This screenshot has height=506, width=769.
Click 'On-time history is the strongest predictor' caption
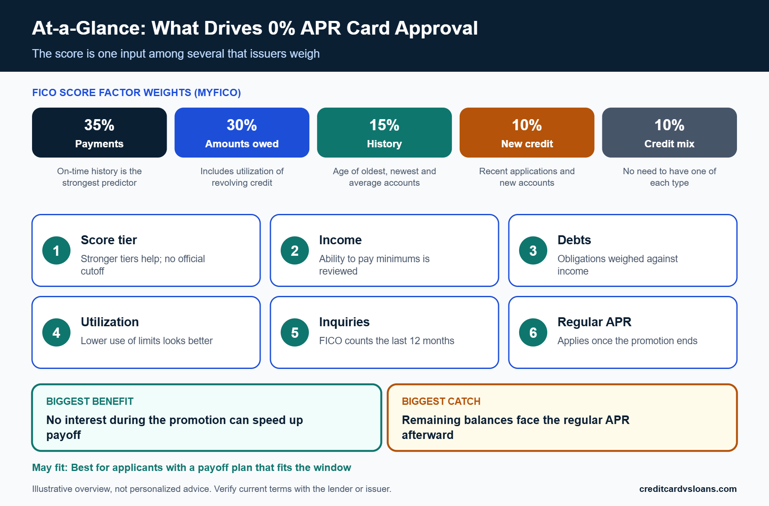point(99,177)
